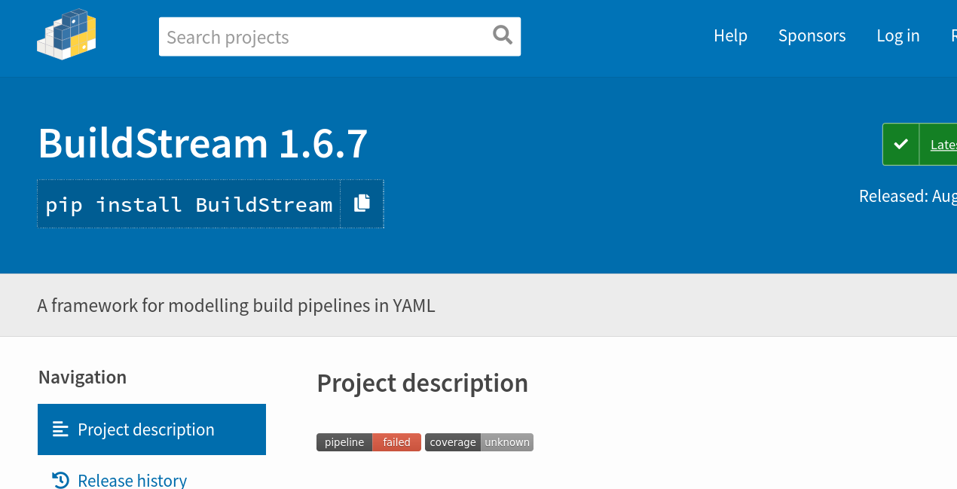Copy the pip install command to clipboard
Viewport: 957px width, 489px height.
tap(362, 203)
